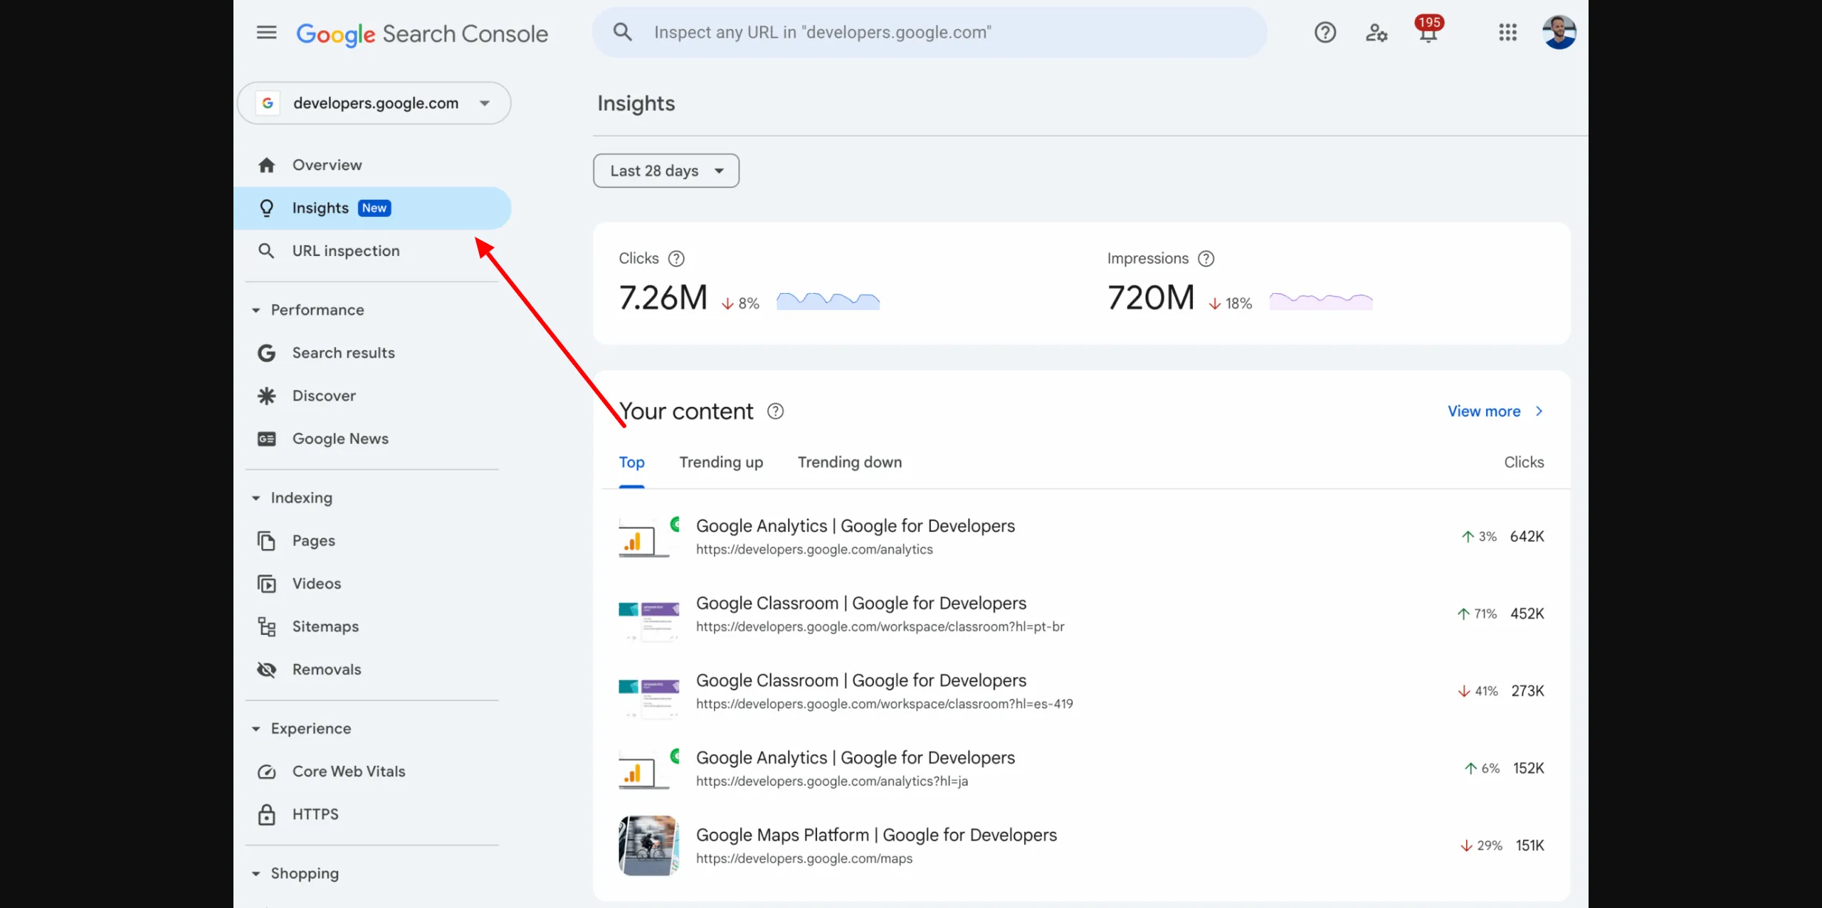
Task: Open Google Classroom hl=es-419 entry
Action: pyautogui.click(x=1082, y=691)
